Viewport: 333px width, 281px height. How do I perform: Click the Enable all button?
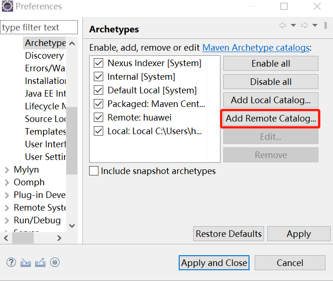271,63
